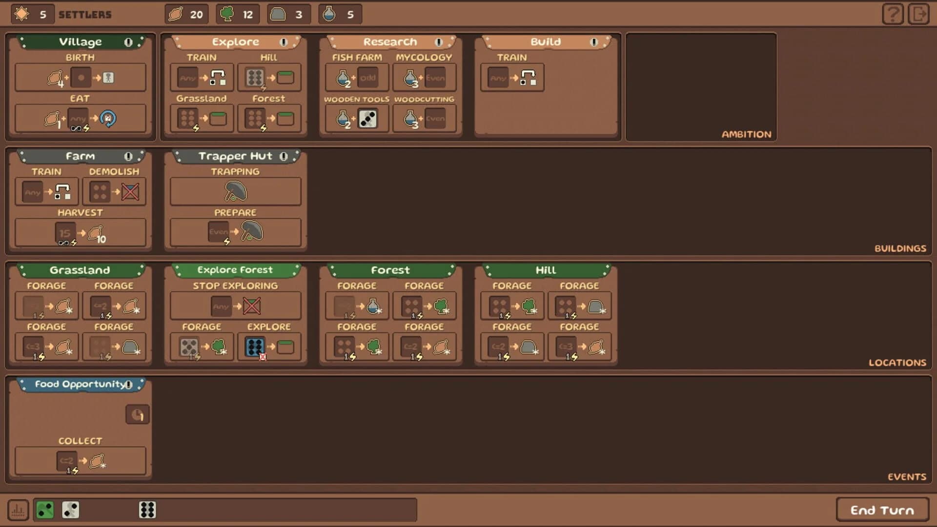Use the Harvest action in the Farm

[x=81, y=232]
